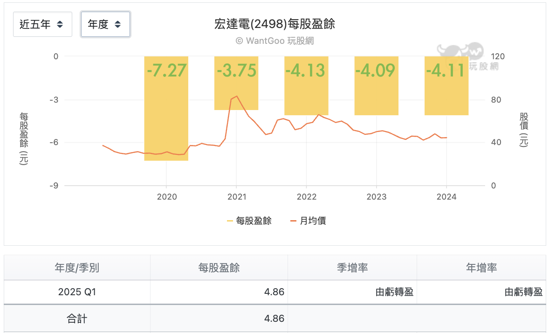Select the 年度/季別 table column header

pyautogui.click(x=76, y=267)
